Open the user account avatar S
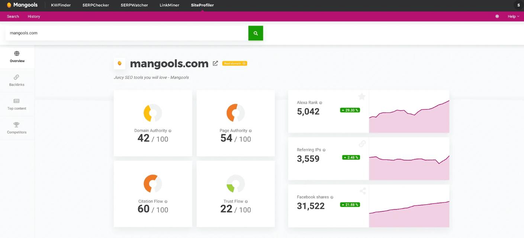Image resolution: width=524 pixels, height=238 pixels. coord(518,5)
